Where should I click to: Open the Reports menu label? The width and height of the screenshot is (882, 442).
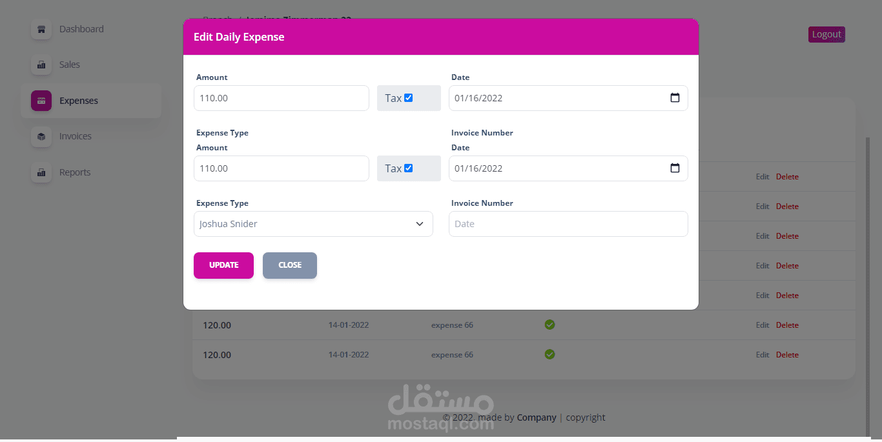[75, 172]
